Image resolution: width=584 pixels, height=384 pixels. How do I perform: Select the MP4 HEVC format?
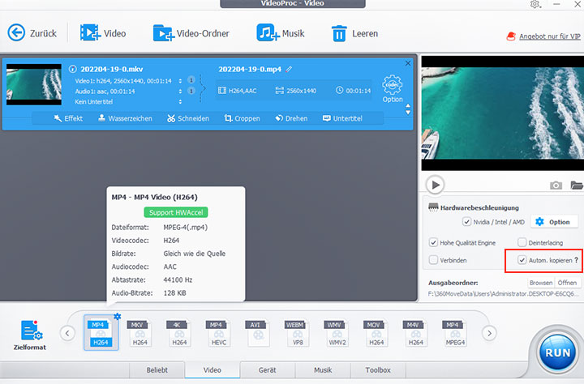click(218, 333)
